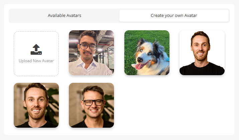Choose the white-shirt office selfie avatar
This screenshot has width=239, height=140.
(x=91, y=53)
